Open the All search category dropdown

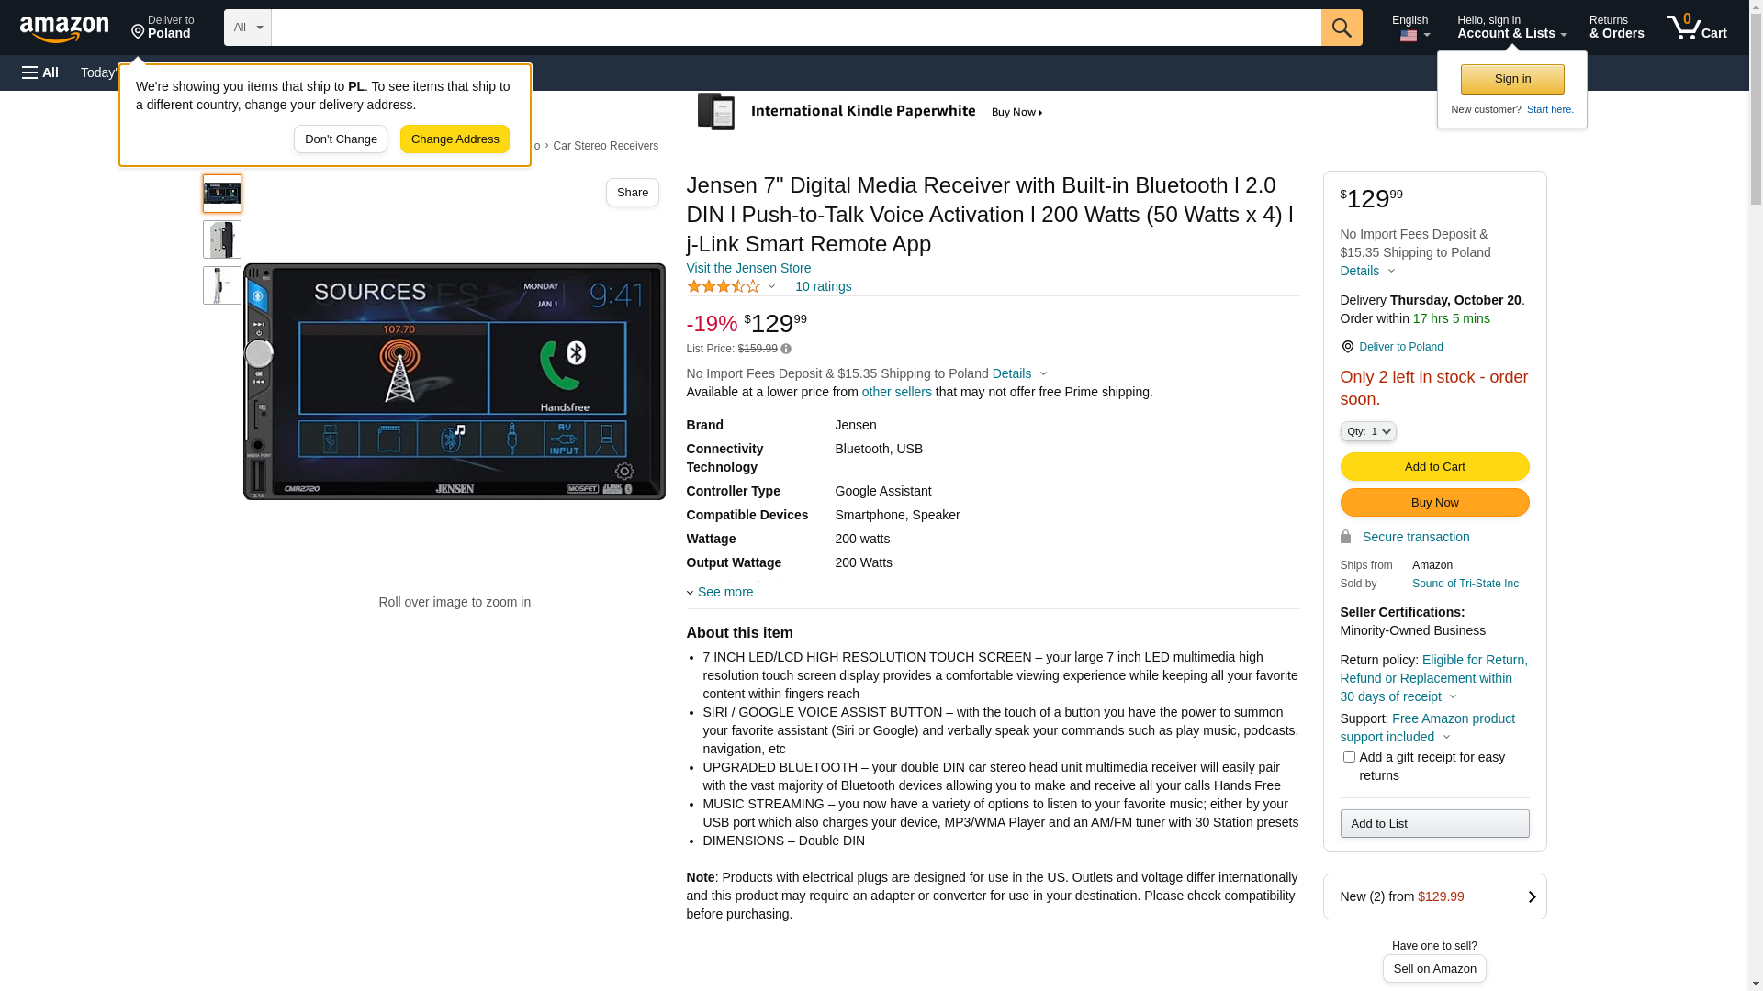click(248, 28)
